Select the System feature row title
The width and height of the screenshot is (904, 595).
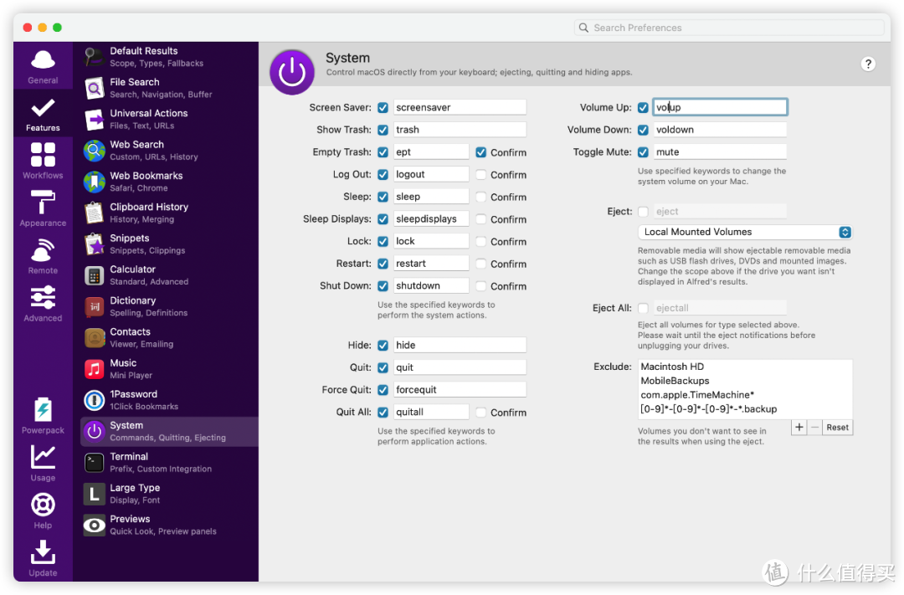tap(126, 425)
